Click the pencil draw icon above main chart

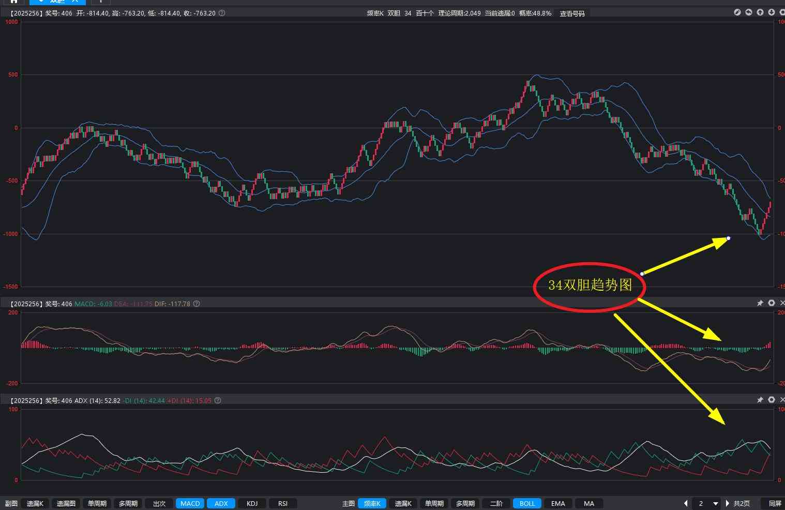[x=737, y=12]
